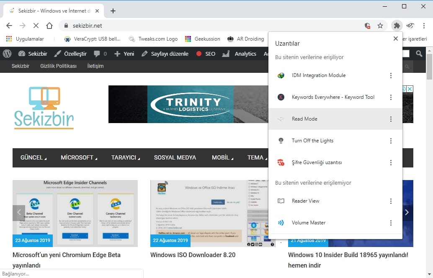This screenshot has height=278, width=433.
Task: Close the Uzantılar extensions popup
Action: [396, 39]
